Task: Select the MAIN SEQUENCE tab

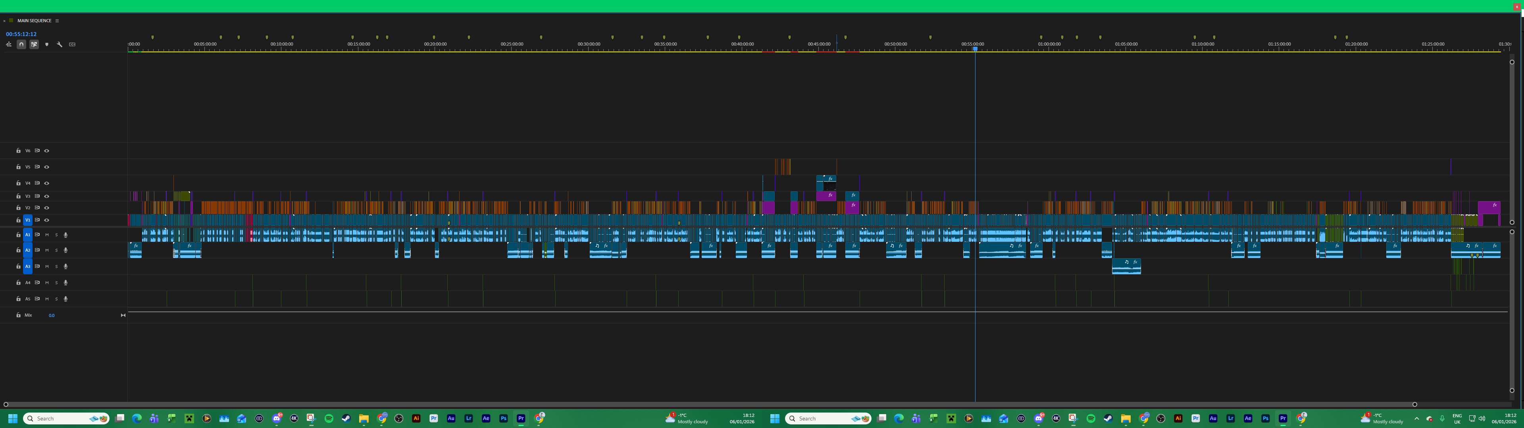Action: (x=34, y=21)
